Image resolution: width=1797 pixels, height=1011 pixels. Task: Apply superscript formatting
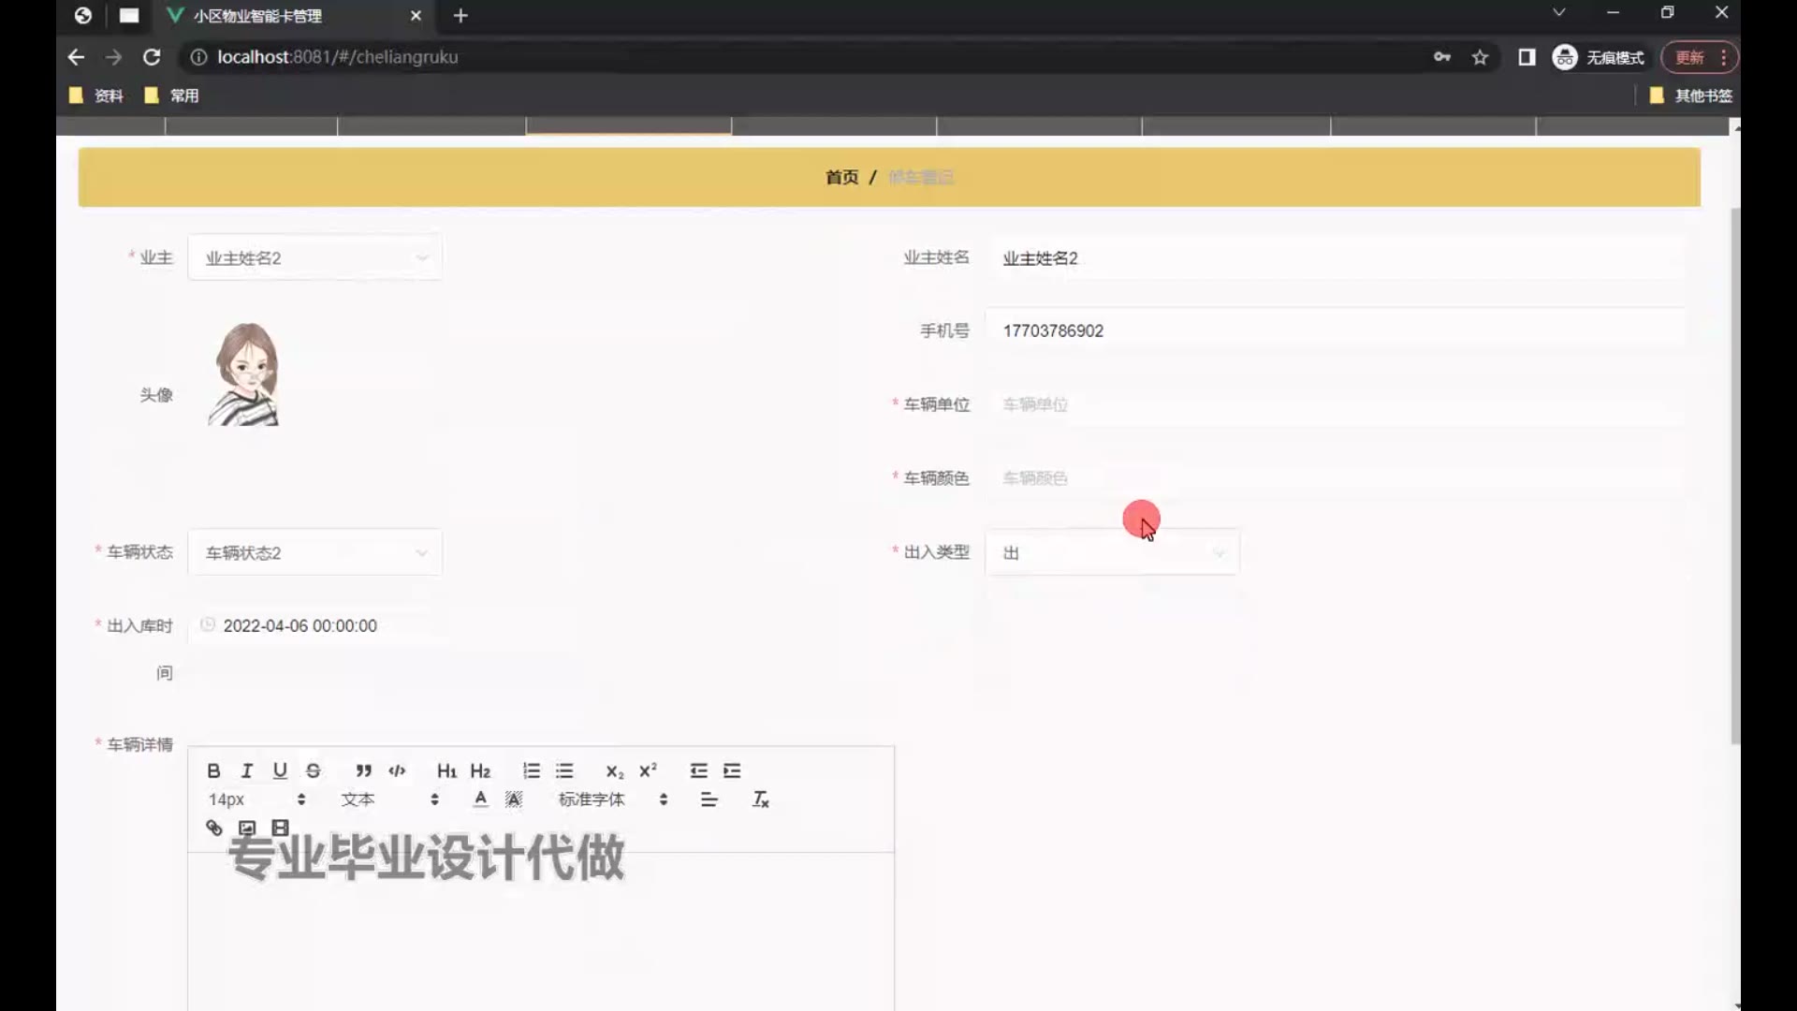pyautogui.click(x=648, y=770)
